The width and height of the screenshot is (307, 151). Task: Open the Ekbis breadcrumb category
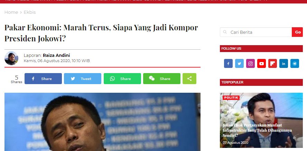(30, 12)
